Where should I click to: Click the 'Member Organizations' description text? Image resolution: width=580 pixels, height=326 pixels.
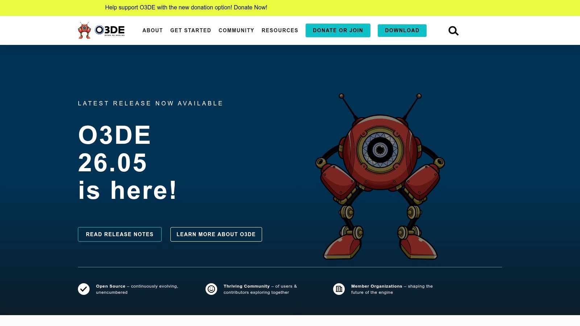(x=392, y=289)
